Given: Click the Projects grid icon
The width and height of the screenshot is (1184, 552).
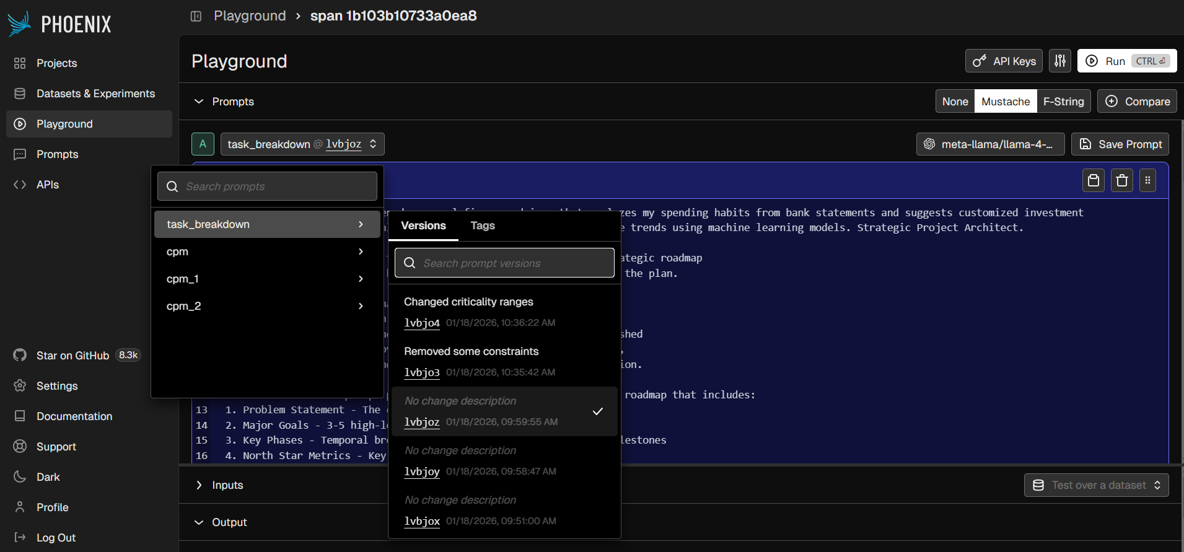Looking at the screenshot, I should (x=20, y=63).
